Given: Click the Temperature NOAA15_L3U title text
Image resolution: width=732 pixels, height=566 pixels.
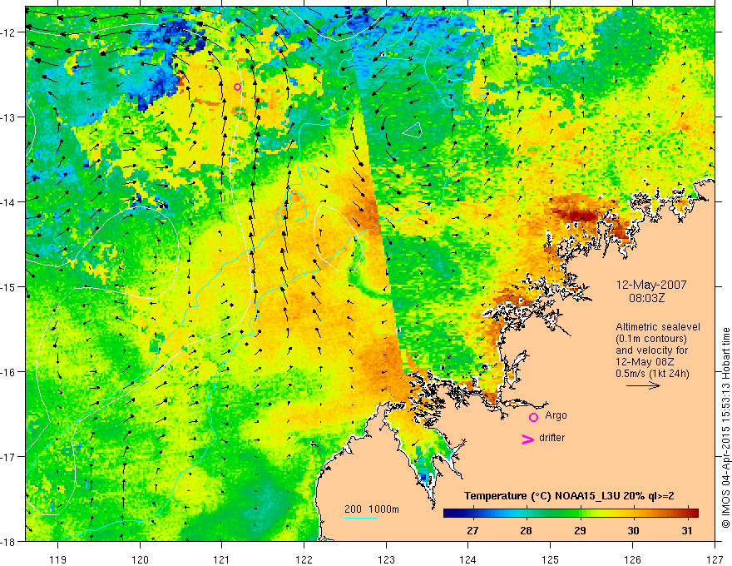Looking at the screenshot, I should [x=569, y=496].
